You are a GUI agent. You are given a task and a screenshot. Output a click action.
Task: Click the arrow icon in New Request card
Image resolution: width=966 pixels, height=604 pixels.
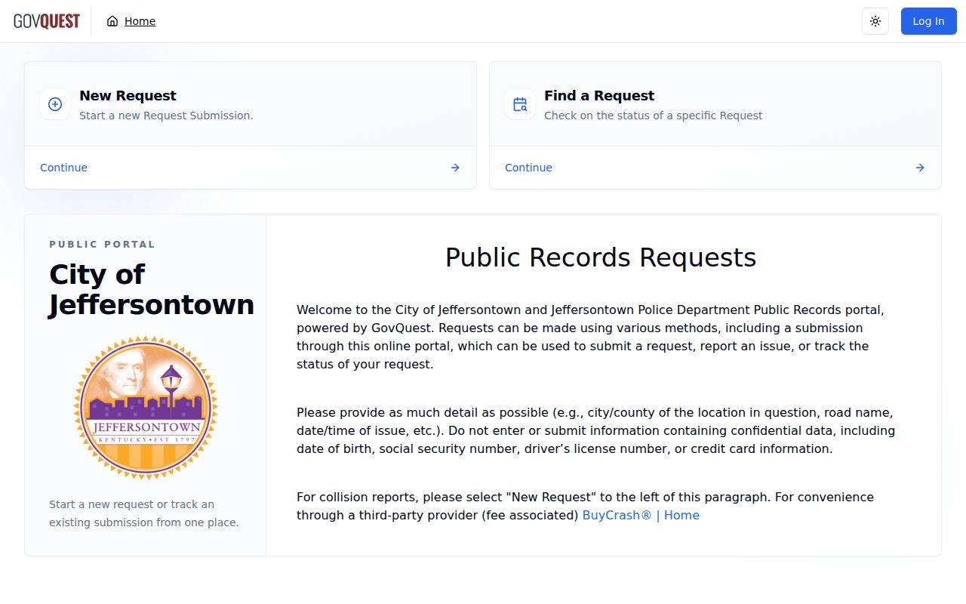[x=455, y=168]
